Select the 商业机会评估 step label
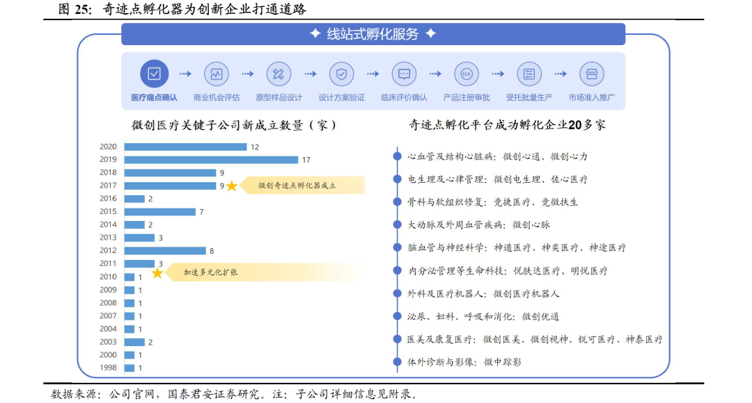This screenshot has height=403, width=752. click(217, 98)
